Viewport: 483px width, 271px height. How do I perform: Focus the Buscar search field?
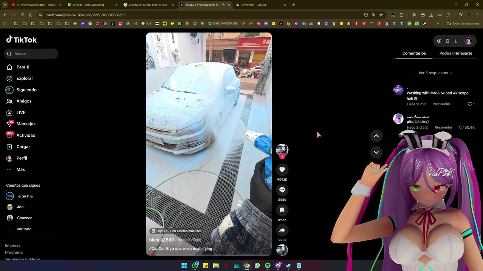[31, 54]
